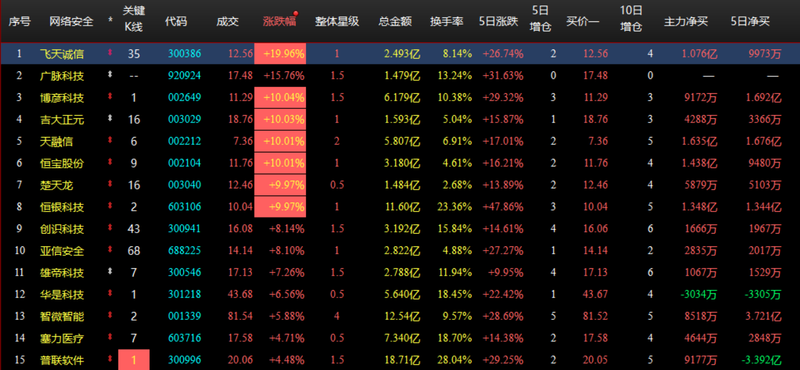Sort by the 主力净买 column header
The image size is (800, 370).
(686, 21)
